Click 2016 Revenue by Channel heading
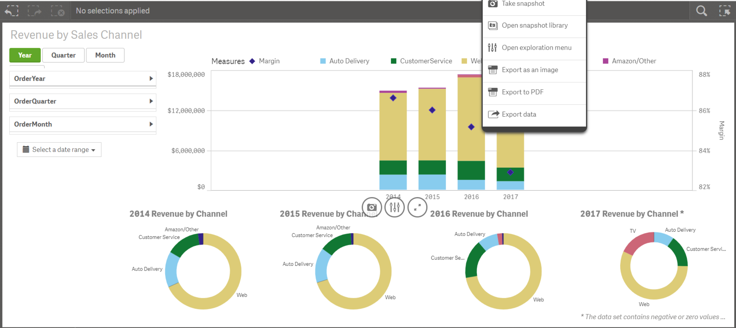The height and width of the screenshot is (328, 736). pos(479,214)
